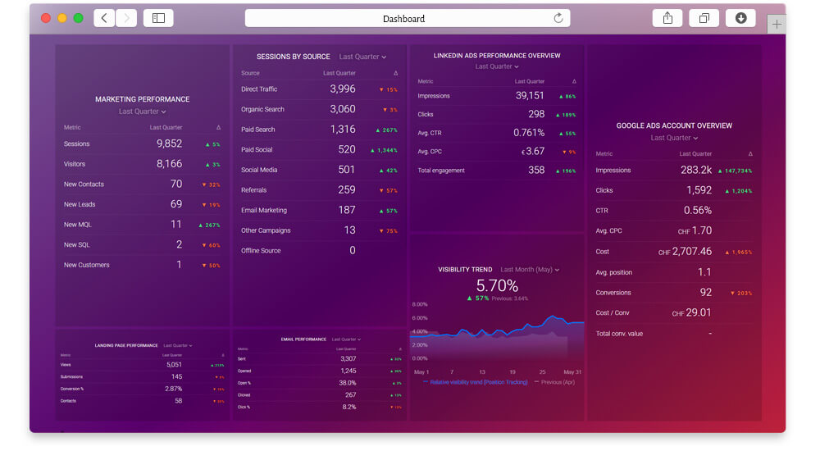Open Sessions by Source Last Quarter dropdown
Image resolution: width=820 pixels, height=451 pixels.
click(x=362, y=57)
